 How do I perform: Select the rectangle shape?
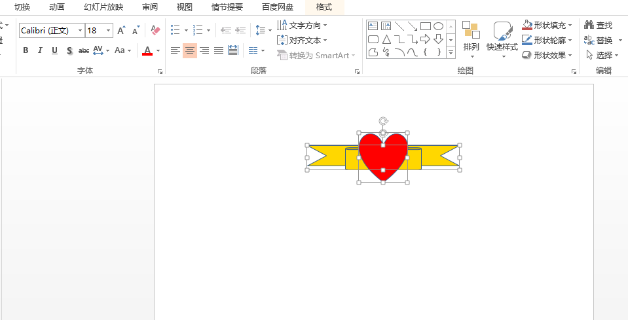pyautogui.click(x=426, y=26)
